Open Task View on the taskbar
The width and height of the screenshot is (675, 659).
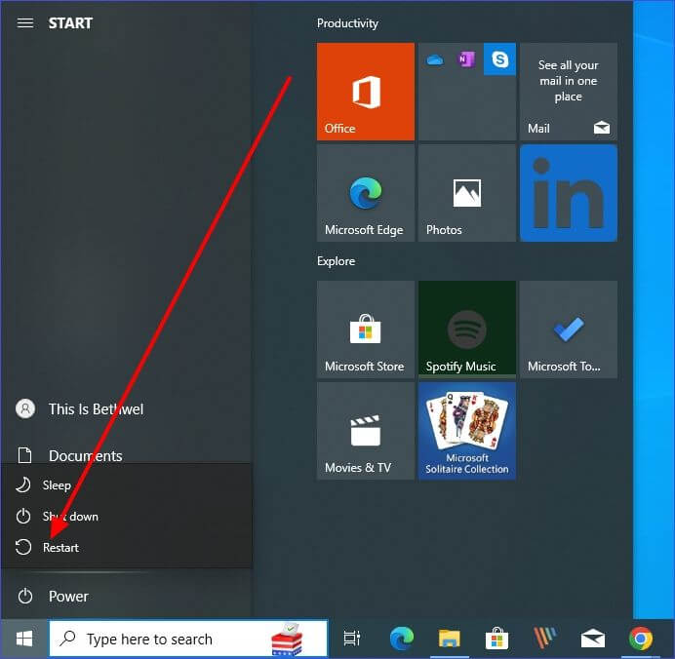click(352, 639)
